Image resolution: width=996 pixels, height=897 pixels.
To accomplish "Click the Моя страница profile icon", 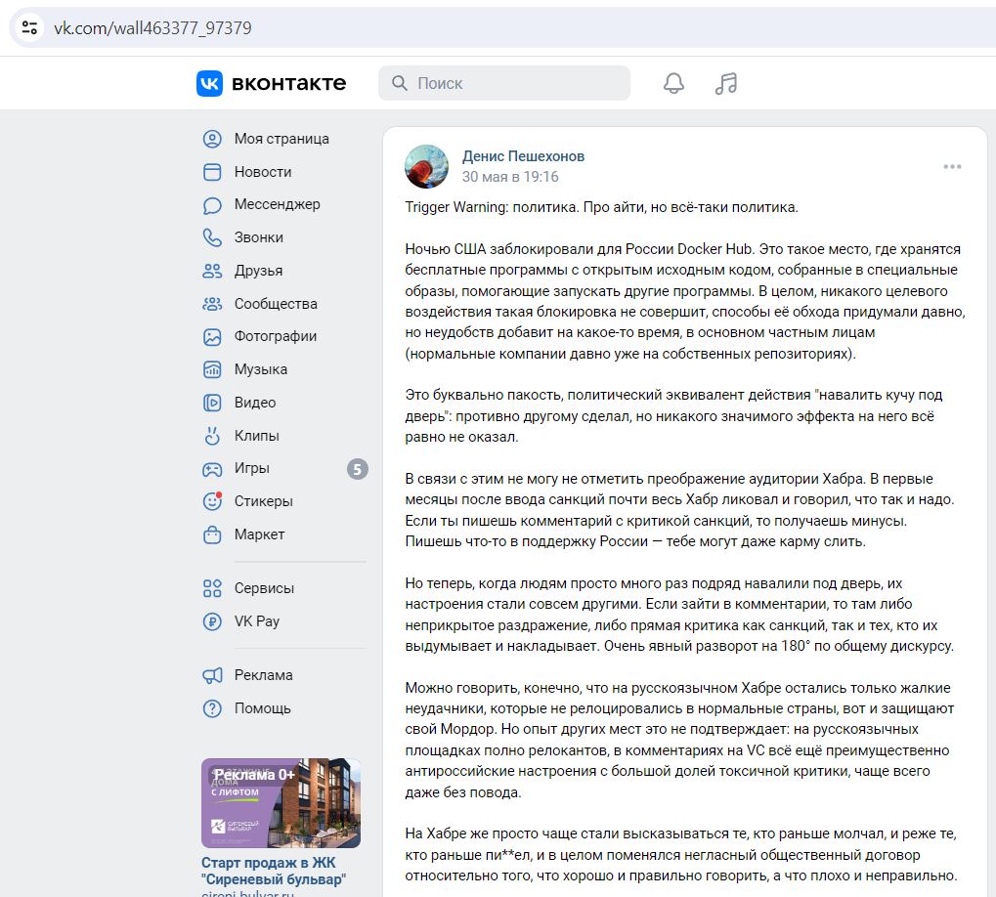I will 212,139.
